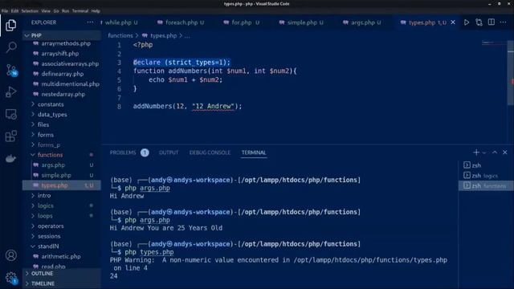
Task: Expand the operators folder
Action: point(62,226)
